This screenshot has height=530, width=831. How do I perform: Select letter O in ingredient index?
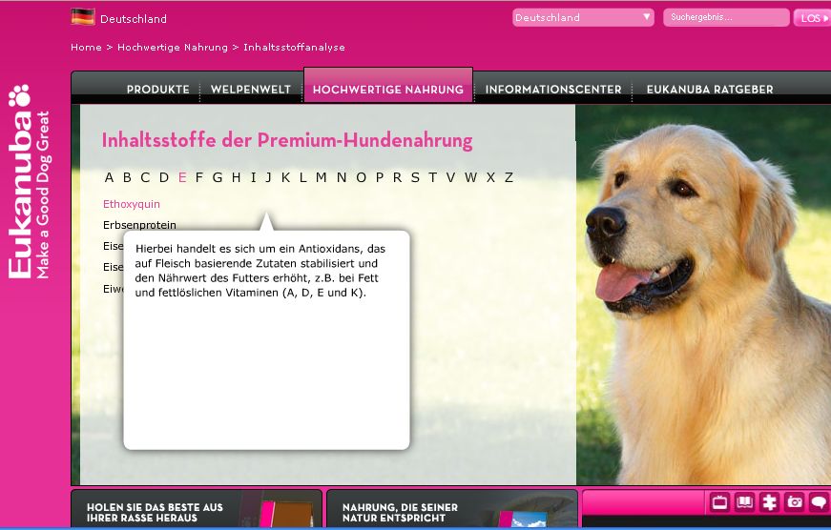[361, 177]
